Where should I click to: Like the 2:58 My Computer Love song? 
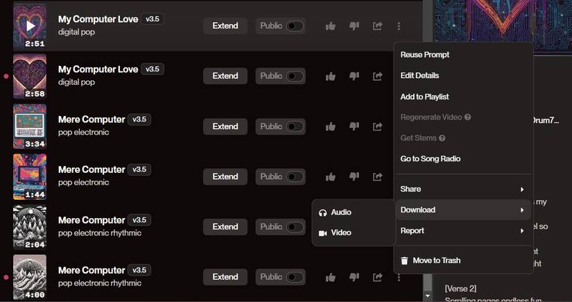pyautogui.click(x=331, y=76)
